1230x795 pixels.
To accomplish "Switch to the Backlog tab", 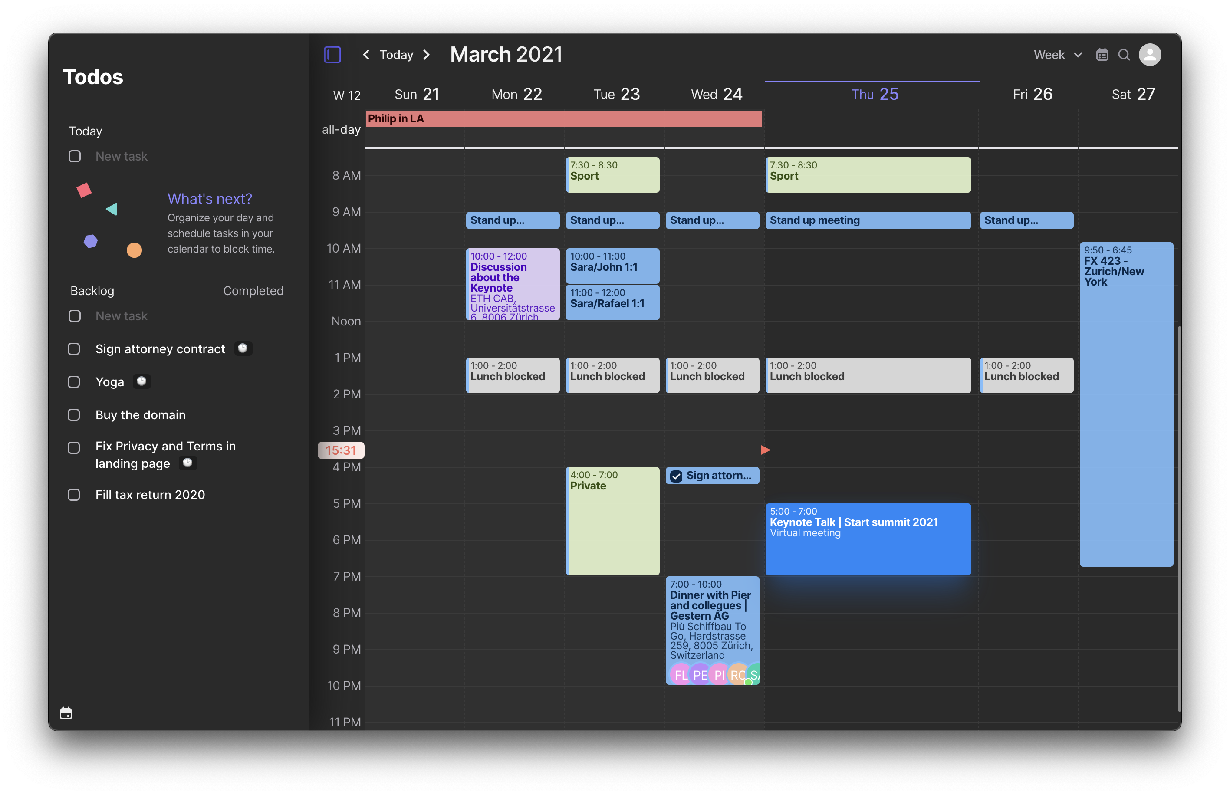I will [92, 291].
